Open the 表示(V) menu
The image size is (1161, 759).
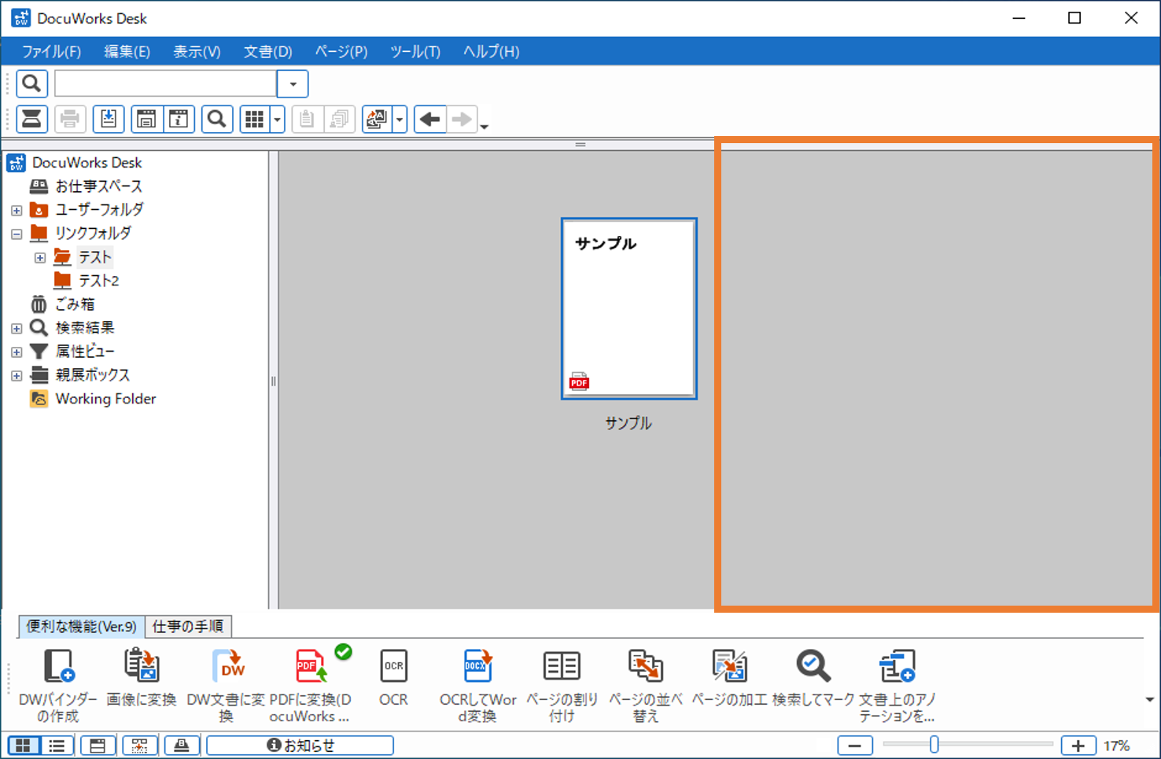(197, 52)
